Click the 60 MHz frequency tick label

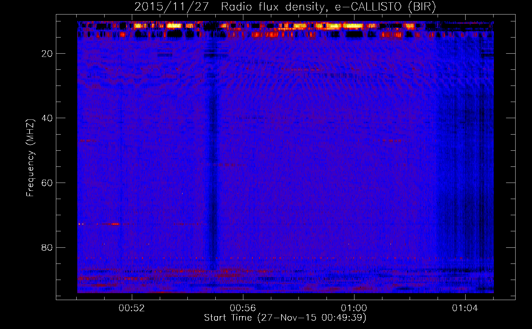47,183
